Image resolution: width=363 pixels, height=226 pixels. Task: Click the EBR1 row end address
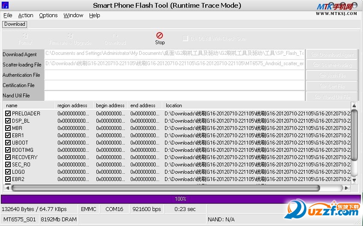coord(145,136)
